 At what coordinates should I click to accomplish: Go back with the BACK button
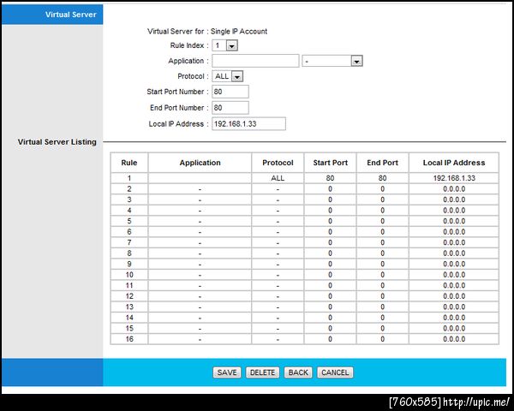click(298, 372)
